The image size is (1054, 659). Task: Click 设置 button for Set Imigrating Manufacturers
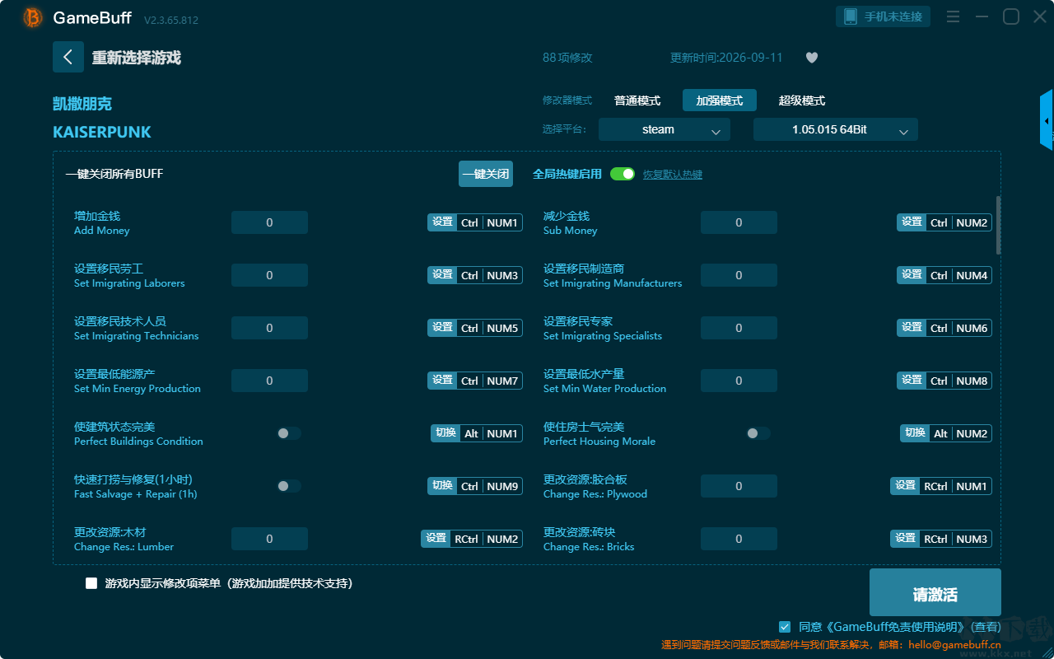(x=912, y=275)
